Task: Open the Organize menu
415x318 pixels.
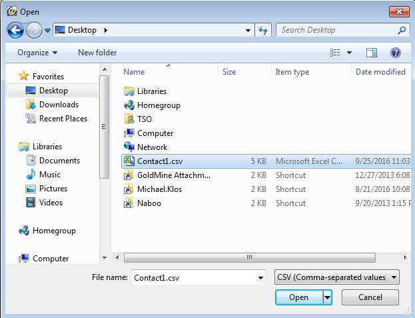Action: tap(37, 53)
